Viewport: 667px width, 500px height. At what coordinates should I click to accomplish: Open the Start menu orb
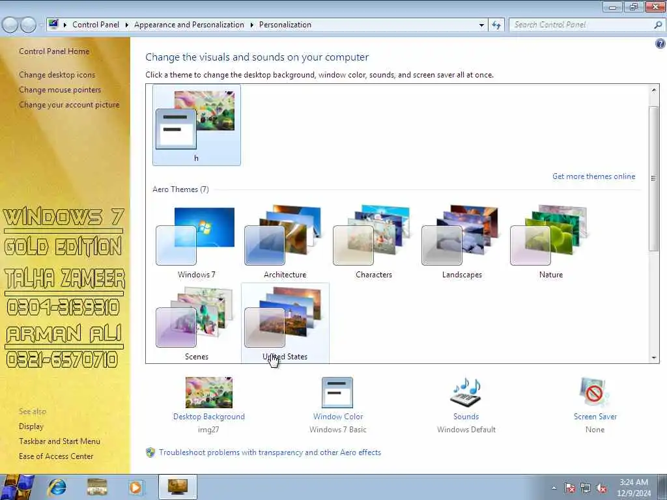(17, 487)
